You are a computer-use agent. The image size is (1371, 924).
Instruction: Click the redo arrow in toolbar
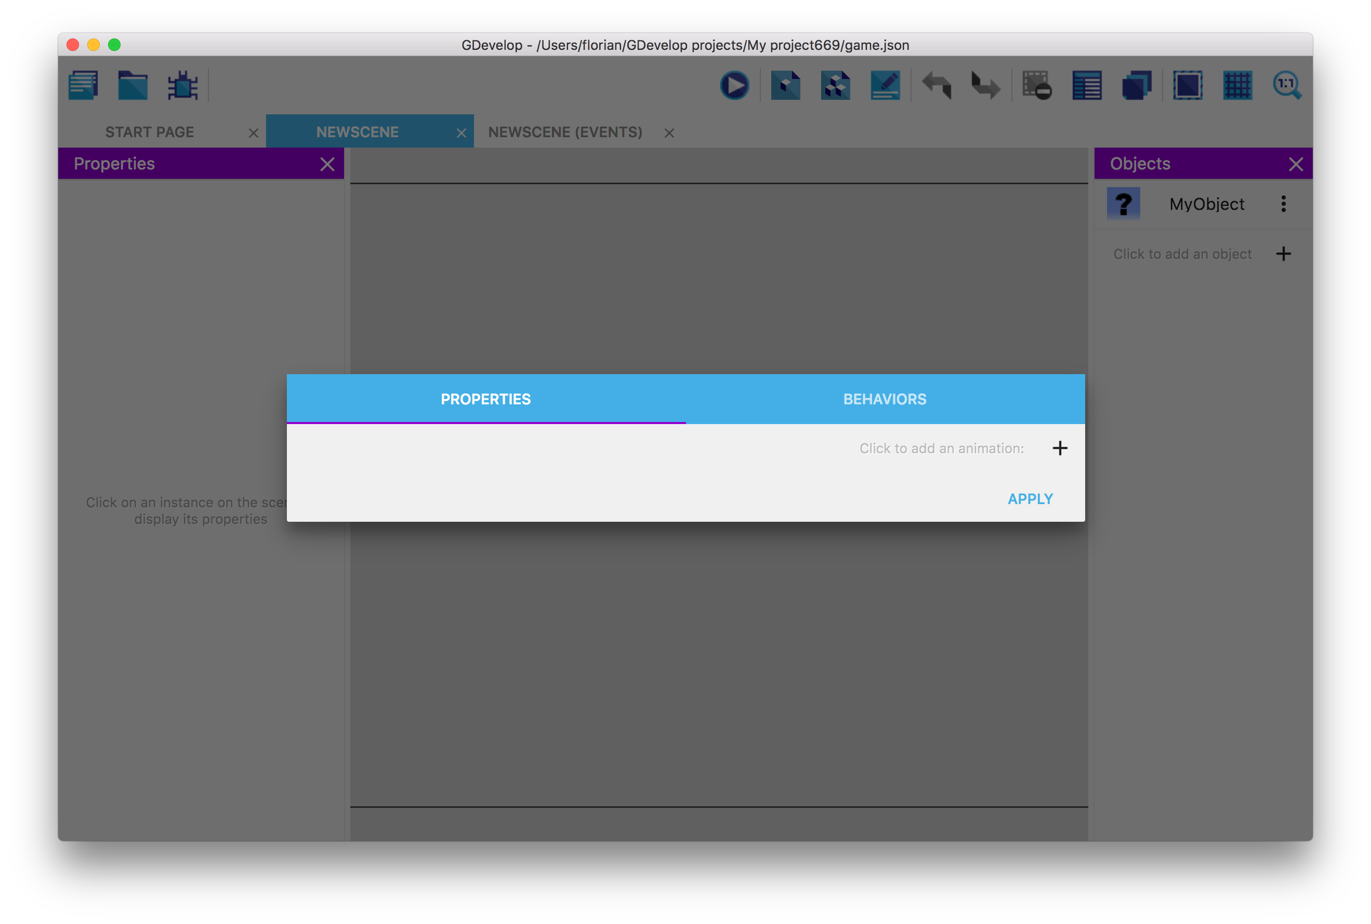point(986,86)
